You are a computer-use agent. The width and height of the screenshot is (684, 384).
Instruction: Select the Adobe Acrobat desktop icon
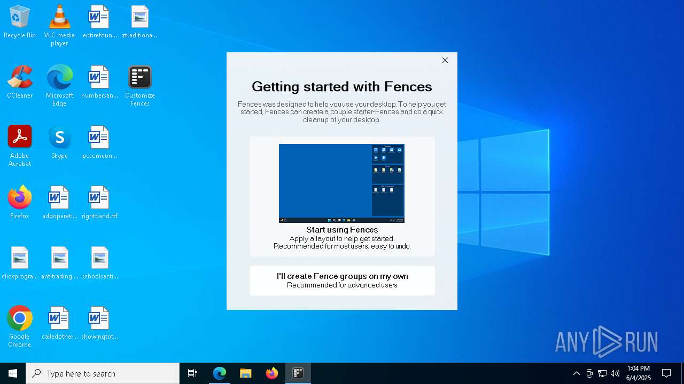pyautogui.click(x=20, y=146)
